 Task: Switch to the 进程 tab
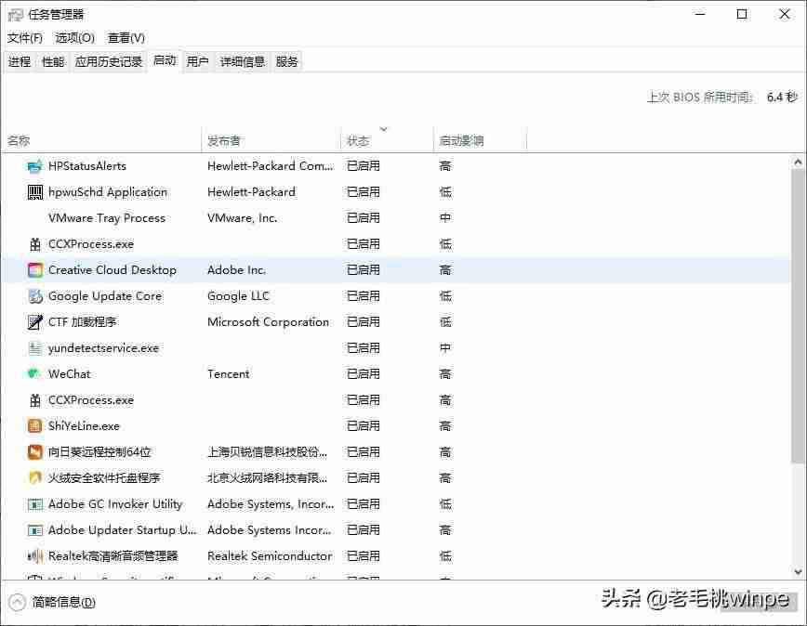pos(19,62)
